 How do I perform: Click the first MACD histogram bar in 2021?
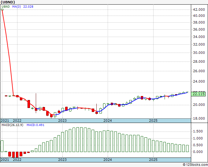coord(2,146)
